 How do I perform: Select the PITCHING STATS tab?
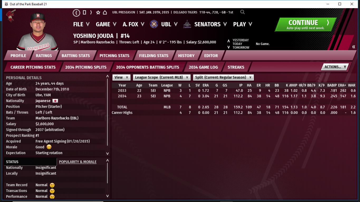(x=114, y=56)
